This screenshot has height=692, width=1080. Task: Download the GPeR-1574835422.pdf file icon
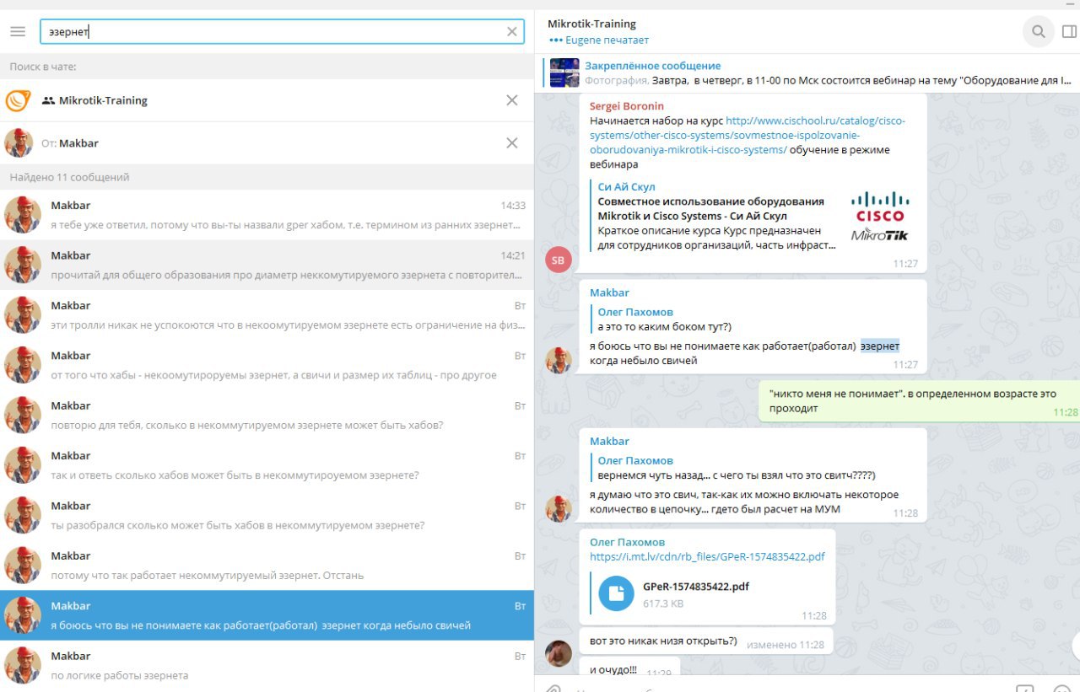click(x=616, y=593)
